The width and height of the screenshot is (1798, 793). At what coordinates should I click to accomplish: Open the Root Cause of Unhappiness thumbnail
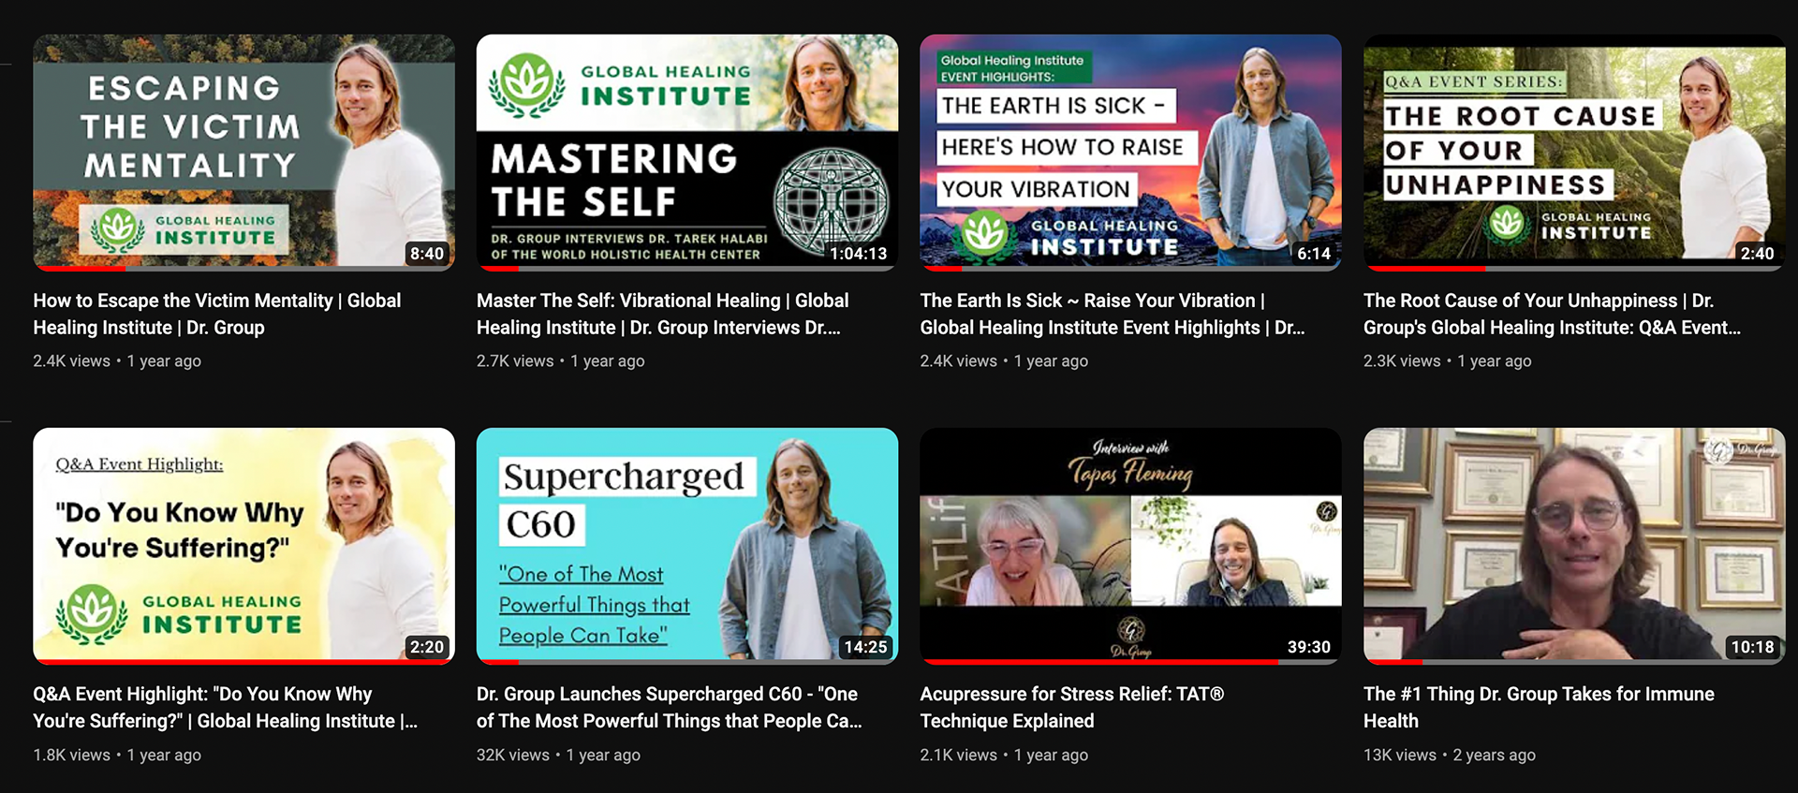(x=1574, y=153)
